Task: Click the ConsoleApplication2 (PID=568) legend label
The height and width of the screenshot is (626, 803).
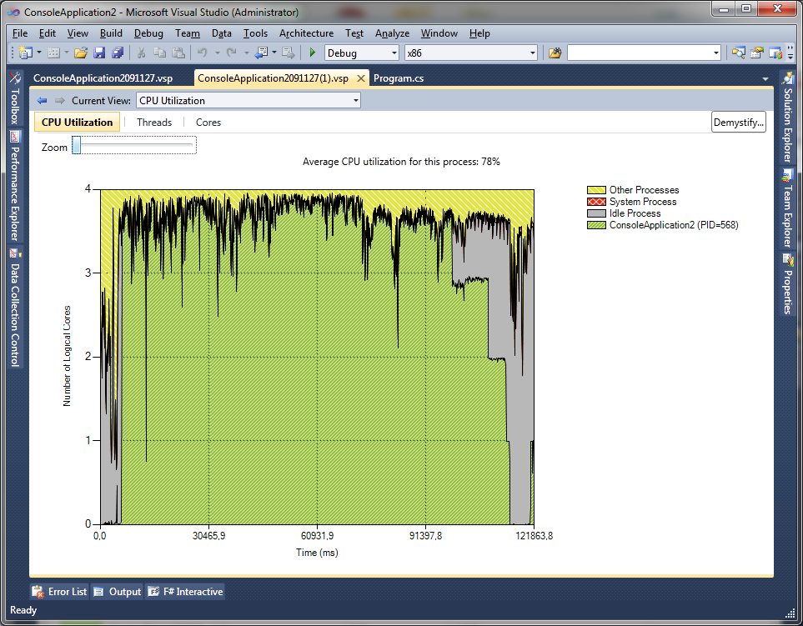Action: (674, 225)
